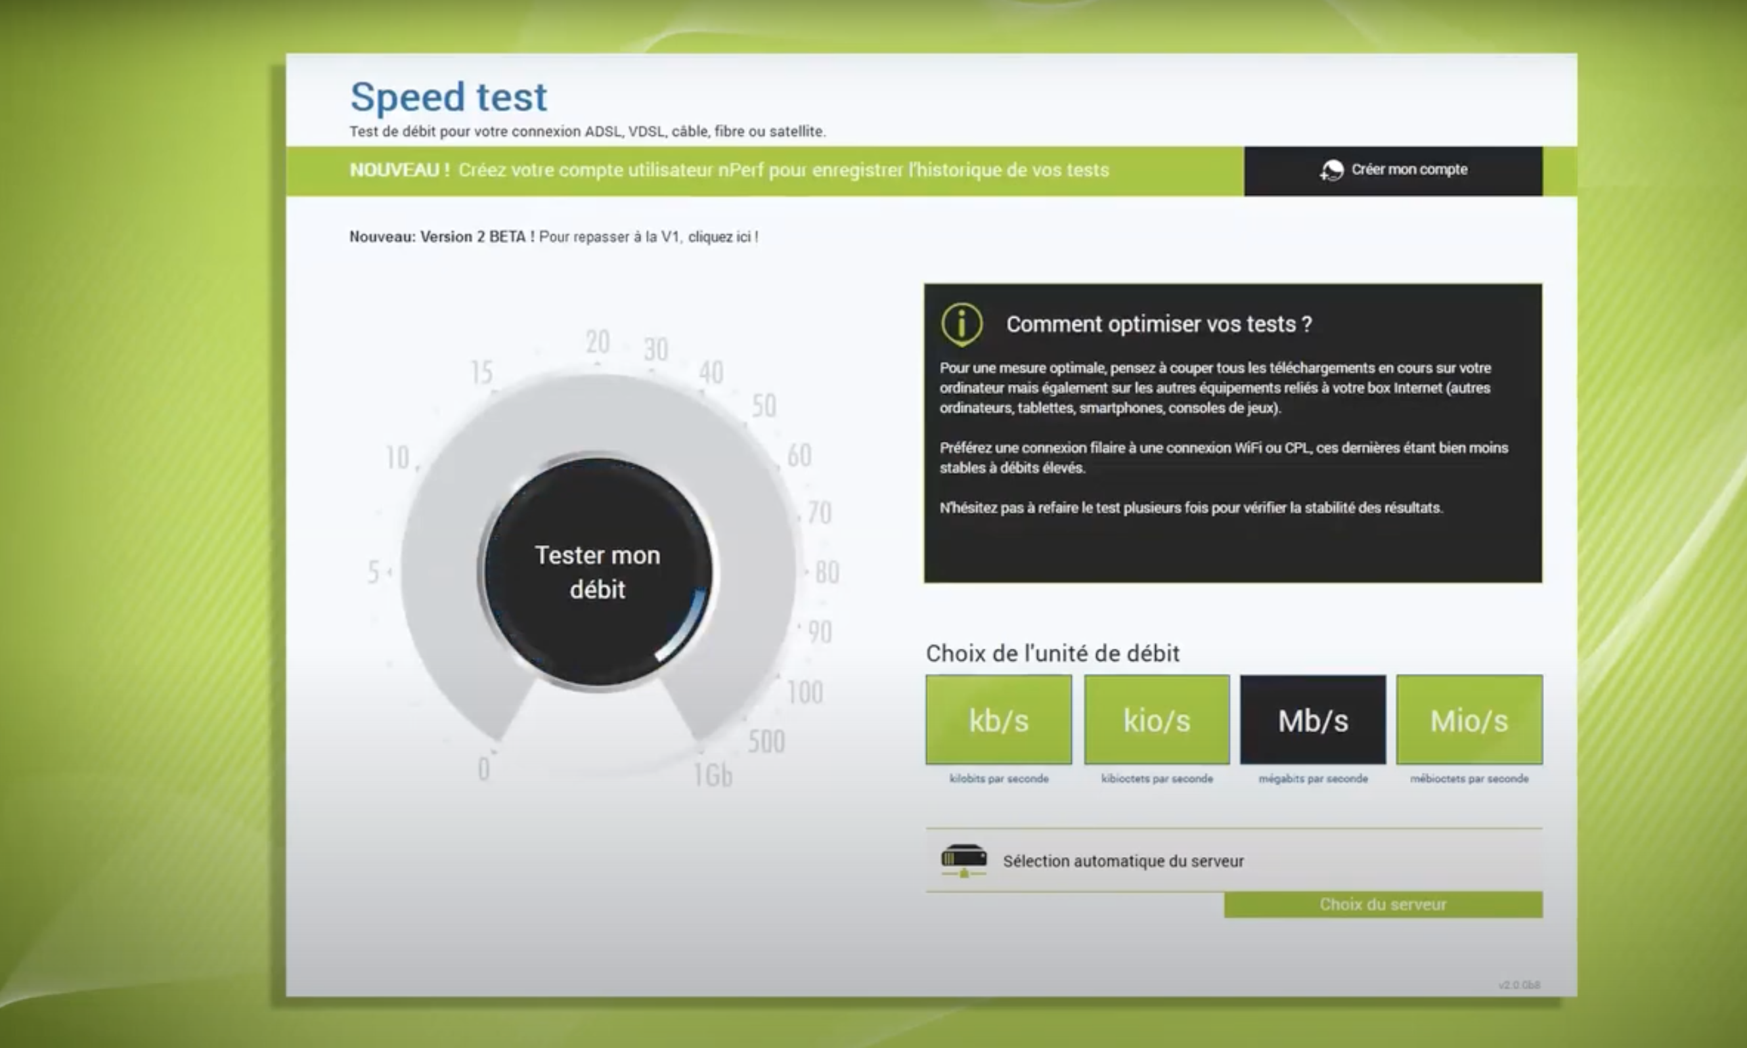The image size is (1747, 1048).
Task: Select the kio/s unit
Action: point(1157,720)
